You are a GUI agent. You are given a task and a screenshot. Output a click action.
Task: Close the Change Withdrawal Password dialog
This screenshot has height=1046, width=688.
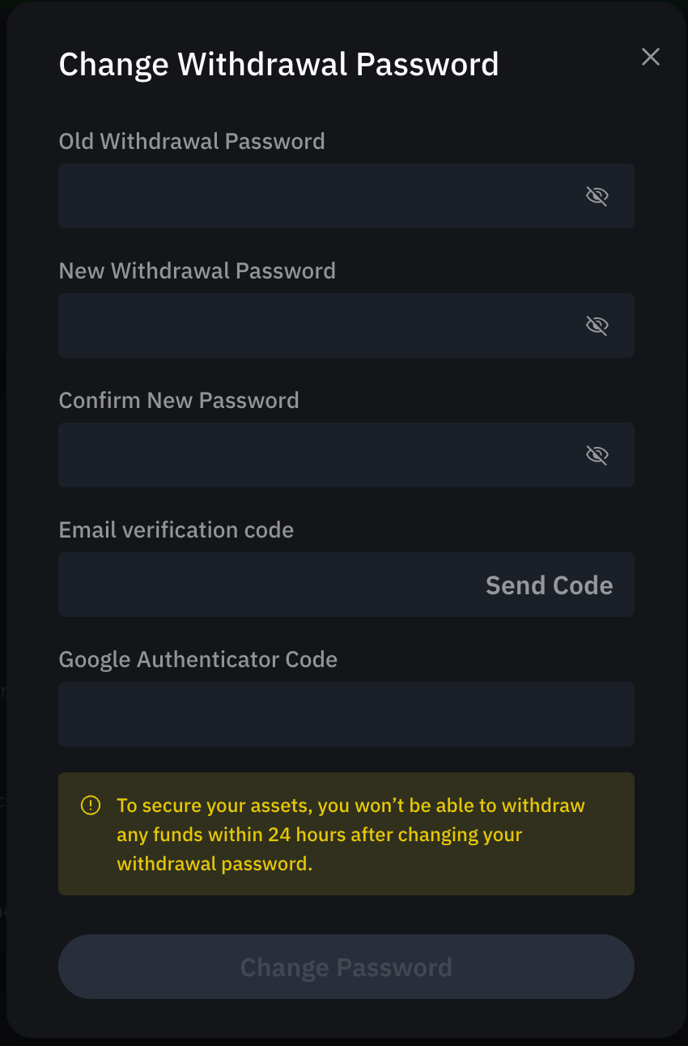pos(651,57)
